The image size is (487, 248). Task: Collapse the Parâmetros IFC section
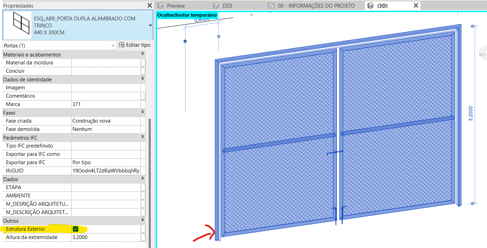142,137
